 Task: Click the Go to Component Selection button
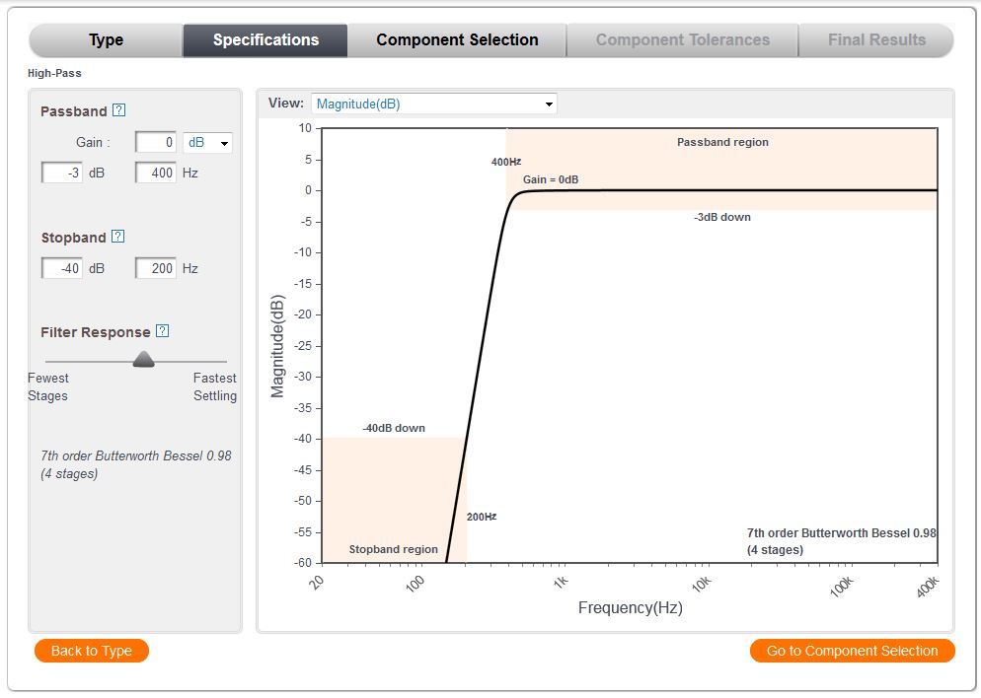(x=852, y=651)
